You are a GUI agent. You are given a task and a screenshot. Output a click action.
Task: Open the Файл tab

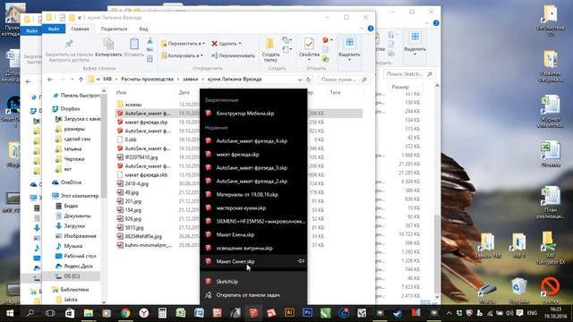[x=54, y=29]
